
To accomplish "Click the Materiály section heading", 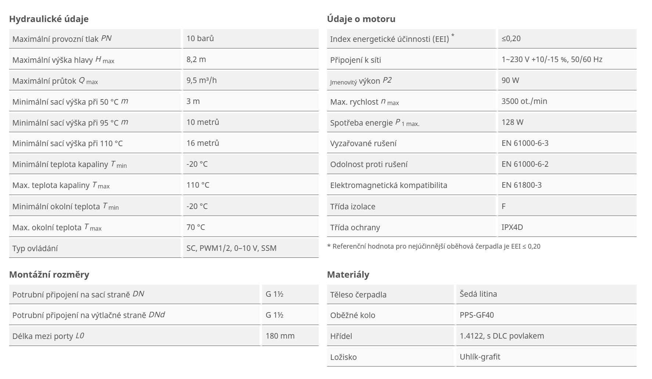I will [348, 274].
